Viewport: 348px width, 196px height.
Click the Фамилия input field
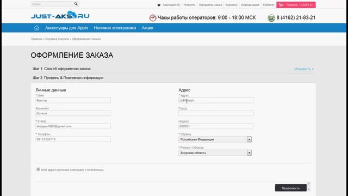pos(73,113)
